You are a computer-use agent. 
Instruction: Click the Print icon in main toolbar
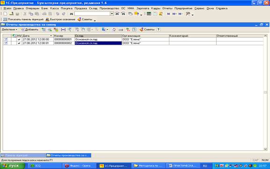pos(44,14)
